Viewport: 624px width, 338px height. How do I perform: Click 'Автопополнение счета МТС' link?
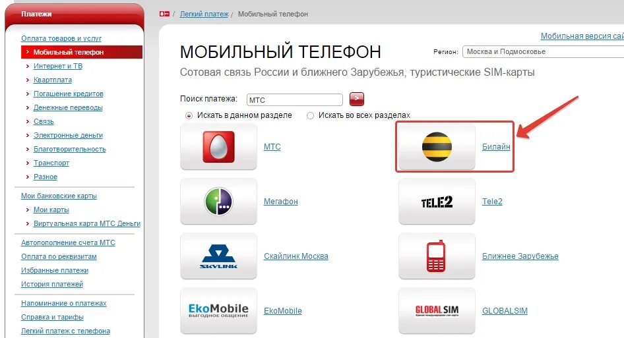coord(68,243)
